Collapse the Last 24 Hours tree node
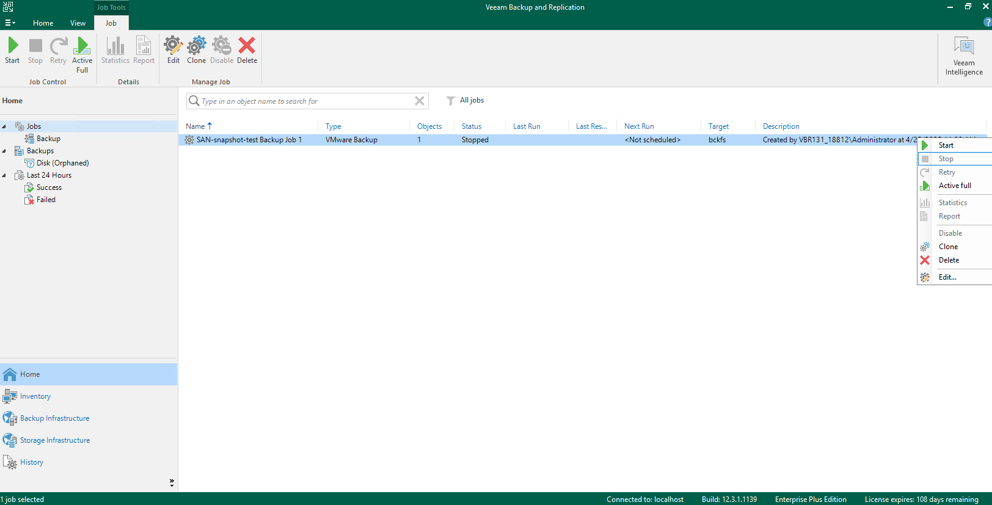992x505 pixels. click(x=4, y=175)
